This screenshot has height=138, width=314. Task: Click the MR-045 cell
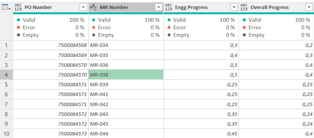[126, 124]
